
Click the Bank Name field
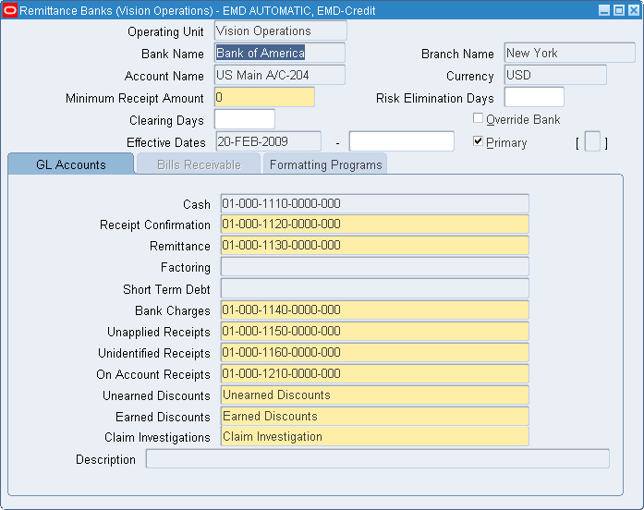(280, 53)
